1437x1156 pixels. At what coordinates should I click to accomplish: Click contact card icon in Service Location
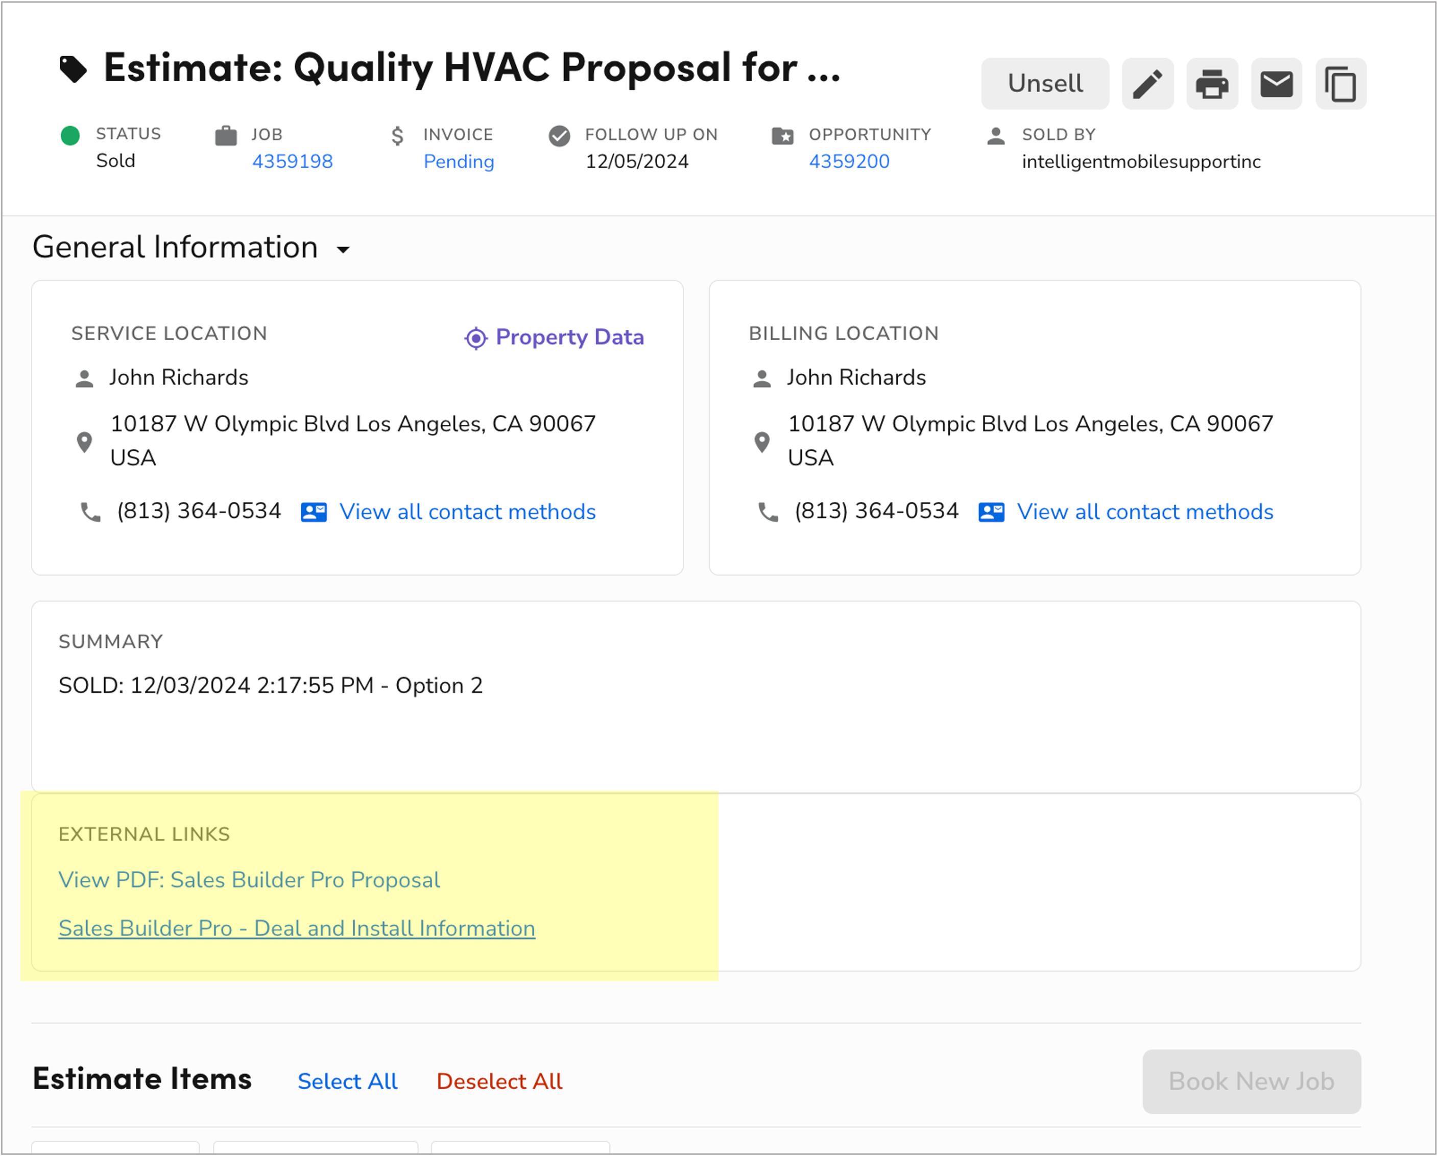313,512
